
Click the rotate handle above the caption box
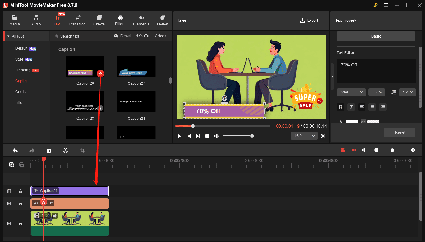pyautogui.click(x=224, y=98)
